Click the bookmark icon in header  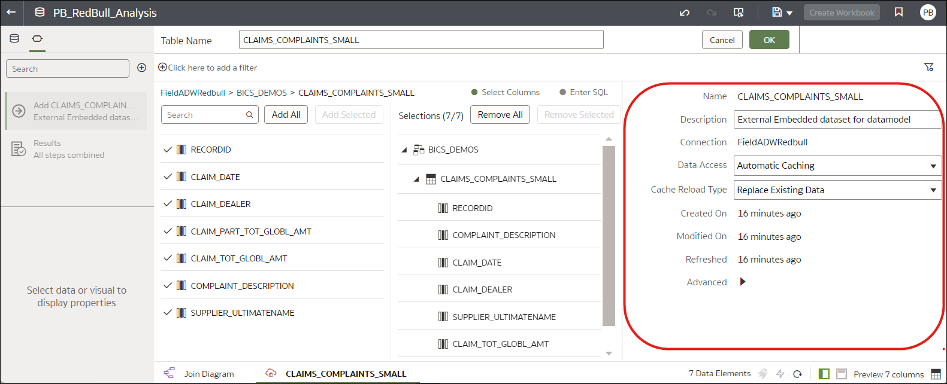click(x=899, y=12)
